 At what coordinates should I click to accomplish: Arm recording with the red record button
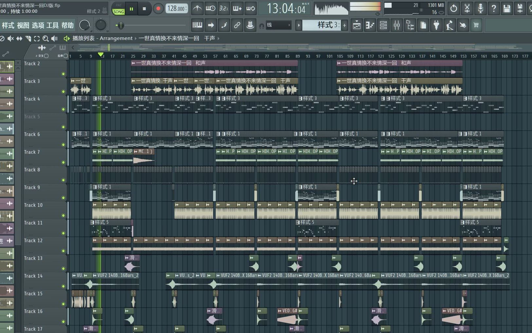pos(158,9)
